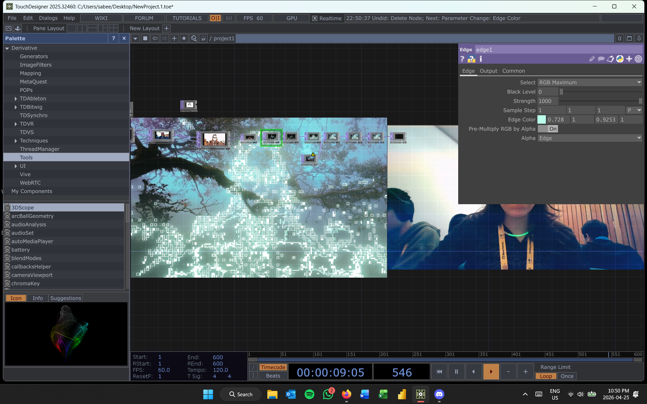Click the bookmark star icon
This screenshot has width=647, height=404.
[184, 38]
